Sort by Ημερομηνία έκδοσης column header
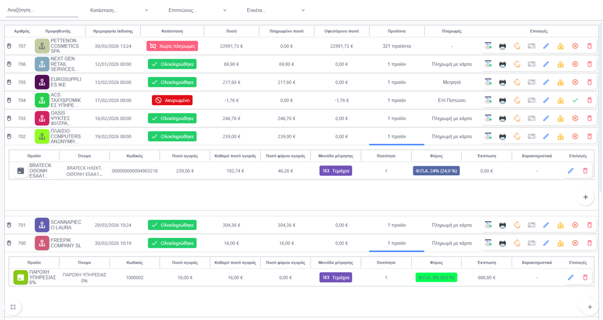This screenshot has height=320, width=603. pos(113,31)
